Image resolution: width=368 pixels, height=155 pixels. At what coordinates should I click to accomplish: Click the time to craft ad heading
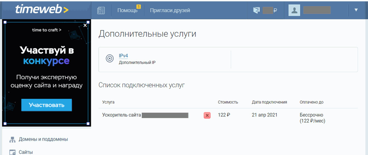click(46, 30)
